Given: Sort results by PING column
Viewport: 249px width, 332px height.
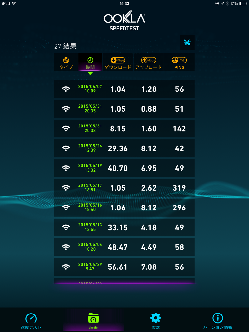Looking at the screenshot, I should point(179,62).
